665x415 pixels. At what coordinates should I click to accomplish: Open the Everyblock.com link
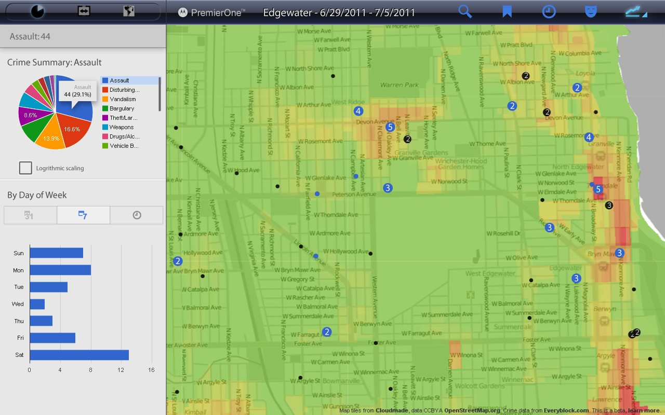pos(566,410)
